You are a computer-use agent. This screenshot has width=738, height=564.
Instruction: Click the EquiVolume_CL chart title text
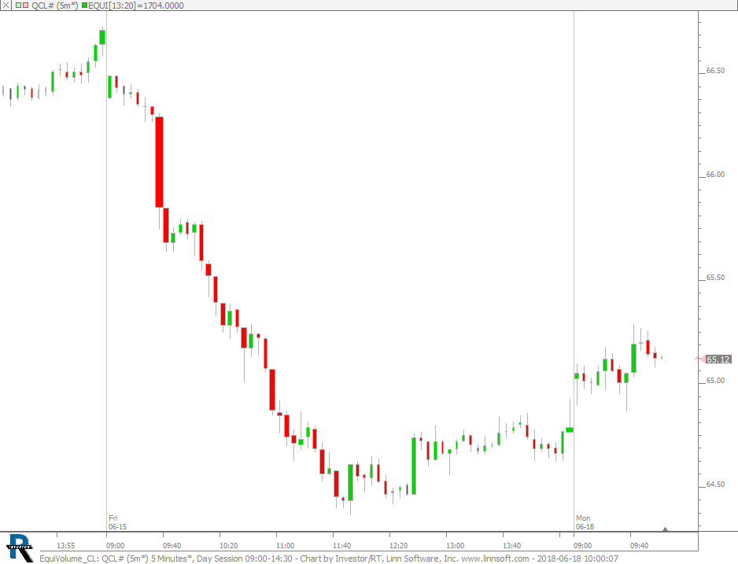tap(68, 558)
